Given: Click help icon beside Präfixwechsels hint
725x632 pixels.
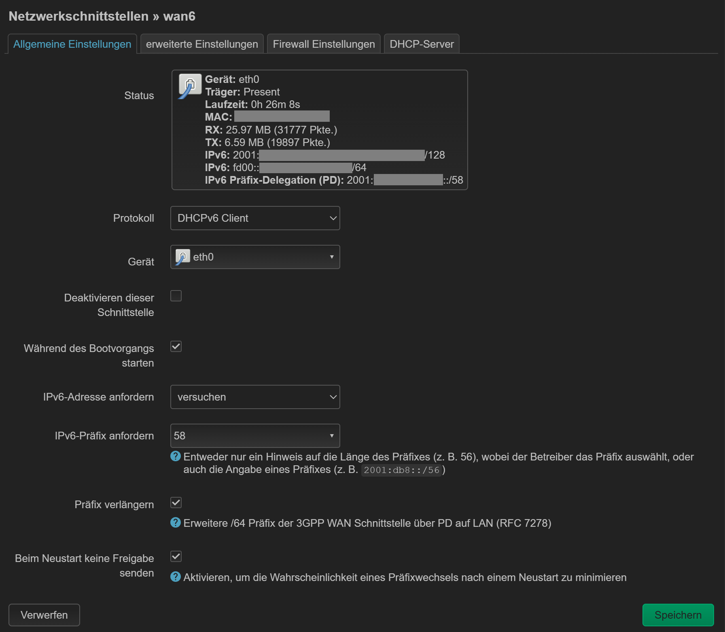Looking at the screenshot, I should tap(176, 577).
